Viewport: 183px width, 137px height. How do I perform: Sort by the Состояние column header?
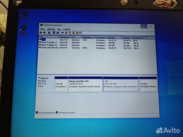pos(101,37)
